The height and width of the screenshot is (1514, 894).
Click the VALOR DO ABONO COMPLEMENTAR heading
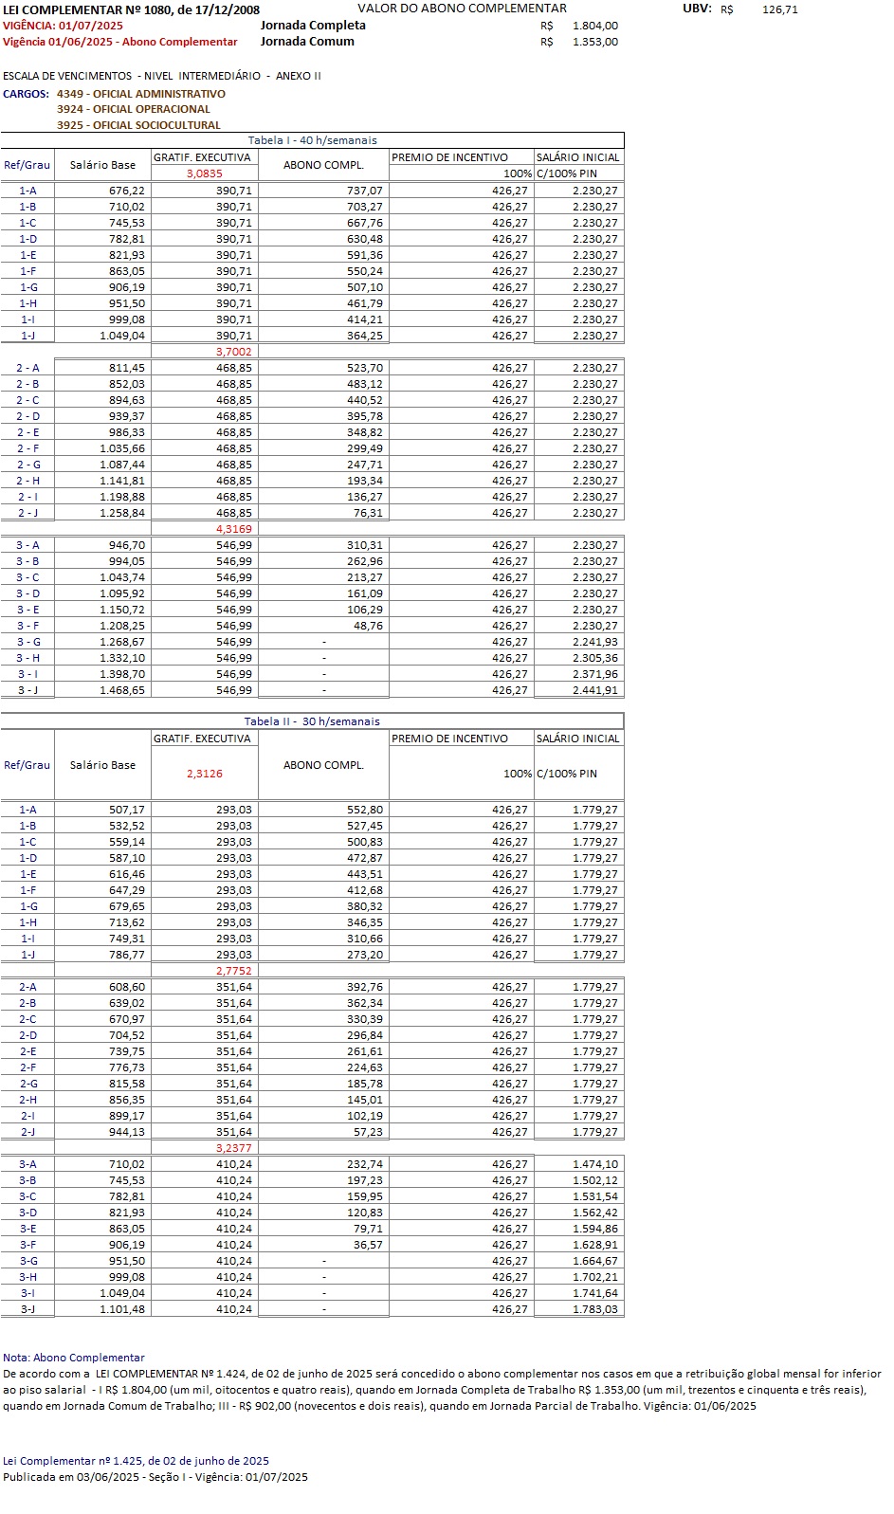coord(462,9)
